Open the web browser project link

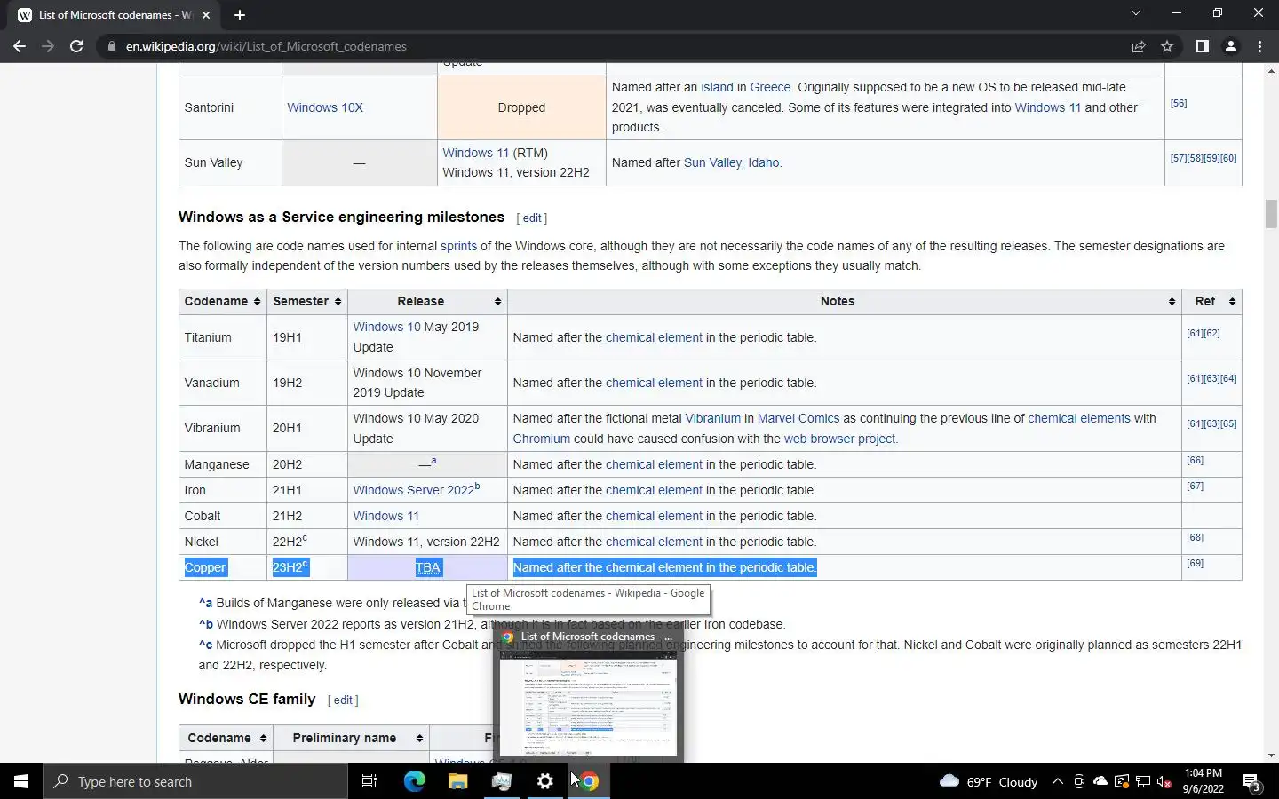point(839,439)
